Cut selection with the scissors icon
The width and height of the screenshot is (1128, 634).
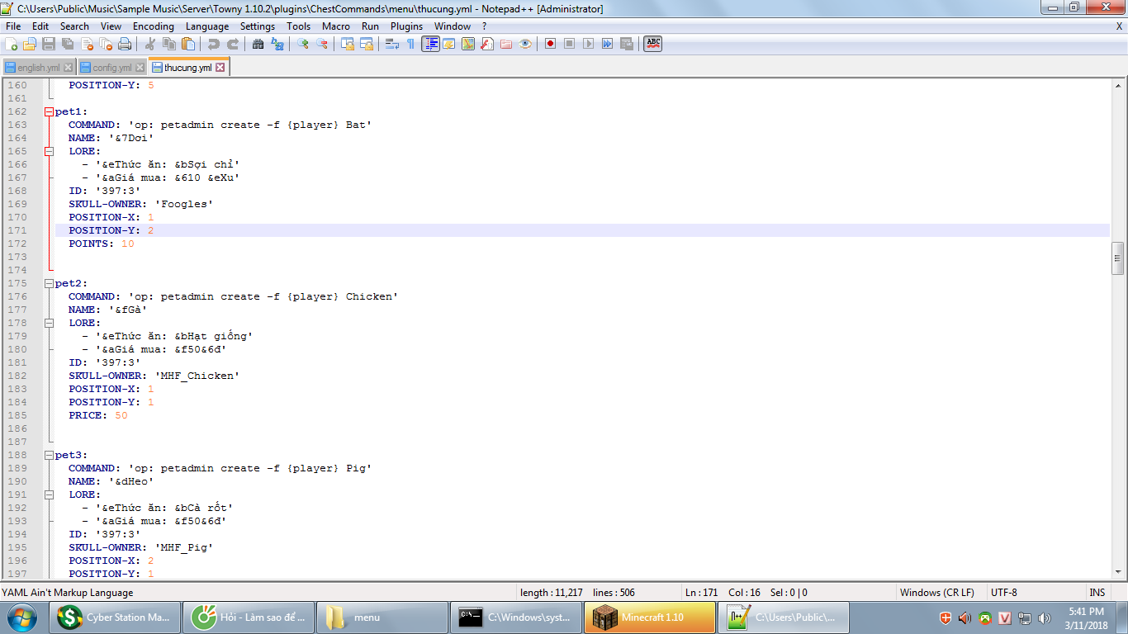pos(149,44)
